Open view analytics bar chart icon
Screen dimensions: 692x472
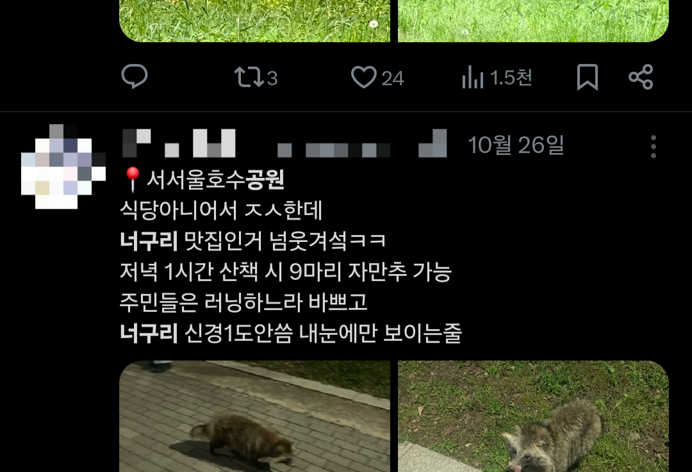pyautogui.click(x=473, y=77)
